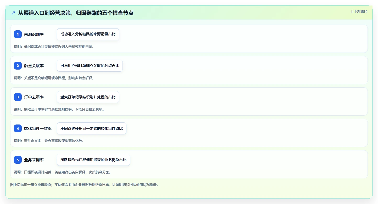The width and height of the screenshot is (378, 204).
Task: Select the 可与用户或订单建立关联的触点占比 chip
Action: (x=90, y=66)
